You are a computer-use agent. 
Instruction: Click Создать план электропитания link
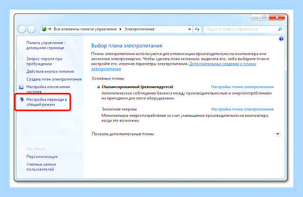[x=54, y=79]
